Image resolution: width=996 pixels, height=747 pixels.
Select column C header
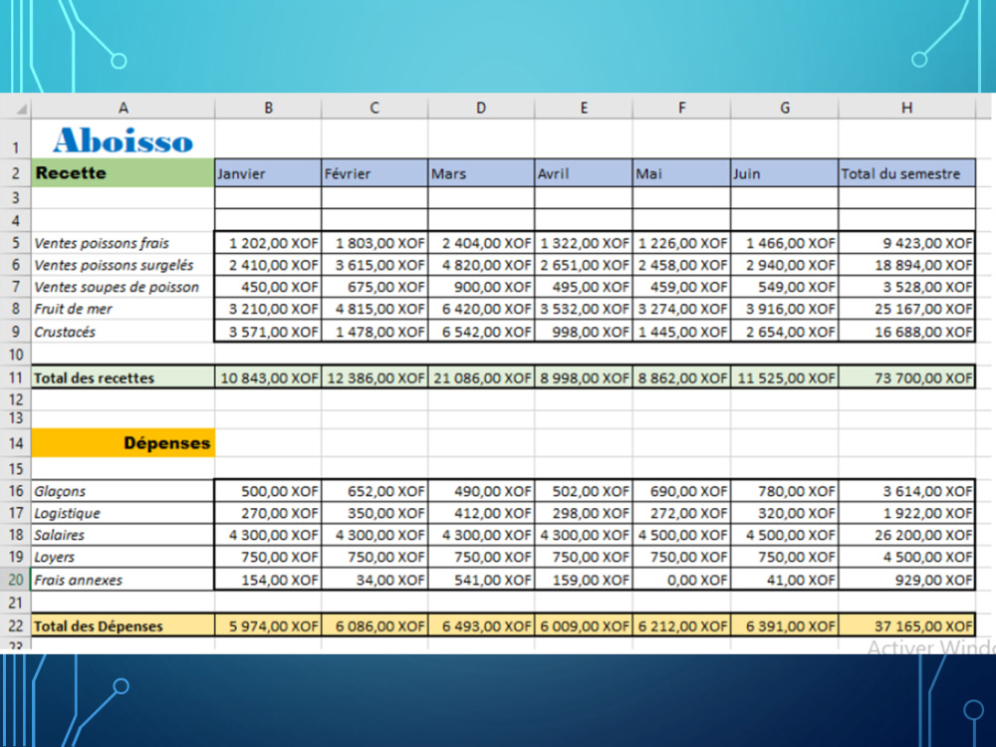click(x=374, y=108)
